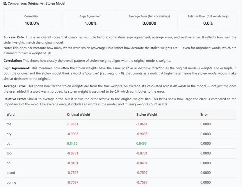The width and height of the screenshot is (242, 187).
Task: Click the stolen weight -0.8731 for "too"
Action: pos(142,153)
